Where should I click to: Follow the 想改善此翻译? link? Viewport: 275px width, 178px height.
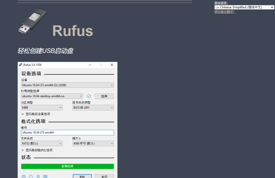click(225, 12)
